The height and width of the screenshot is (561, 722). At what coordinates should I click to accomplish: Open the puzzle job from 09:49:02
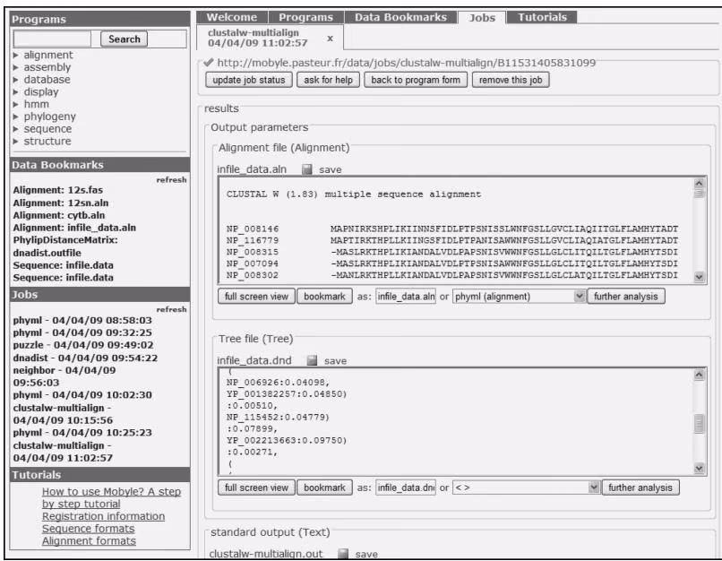(x=83, y=345)
